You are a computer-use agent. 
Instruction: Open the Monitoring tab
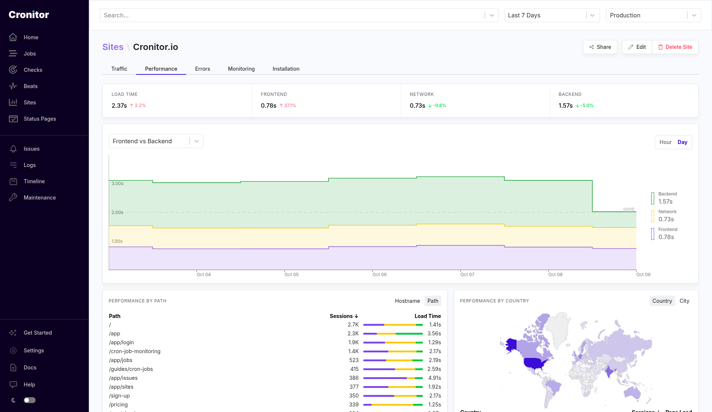[x=241, y=69]
